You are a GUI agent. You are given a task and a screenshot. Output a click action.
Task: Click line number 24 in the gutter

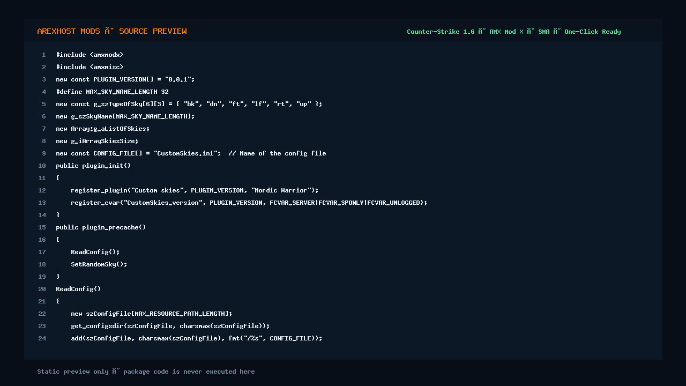pos(42,338)
